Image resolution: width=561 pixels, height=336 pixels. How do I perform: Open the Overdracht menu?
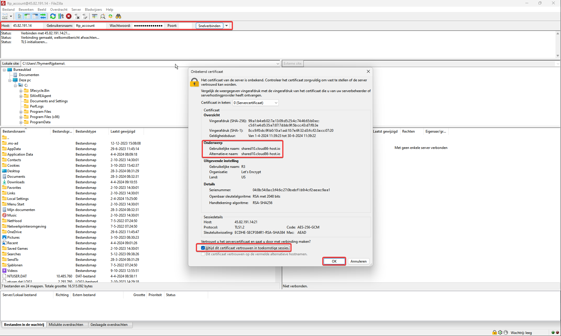(x=59, y=10)
